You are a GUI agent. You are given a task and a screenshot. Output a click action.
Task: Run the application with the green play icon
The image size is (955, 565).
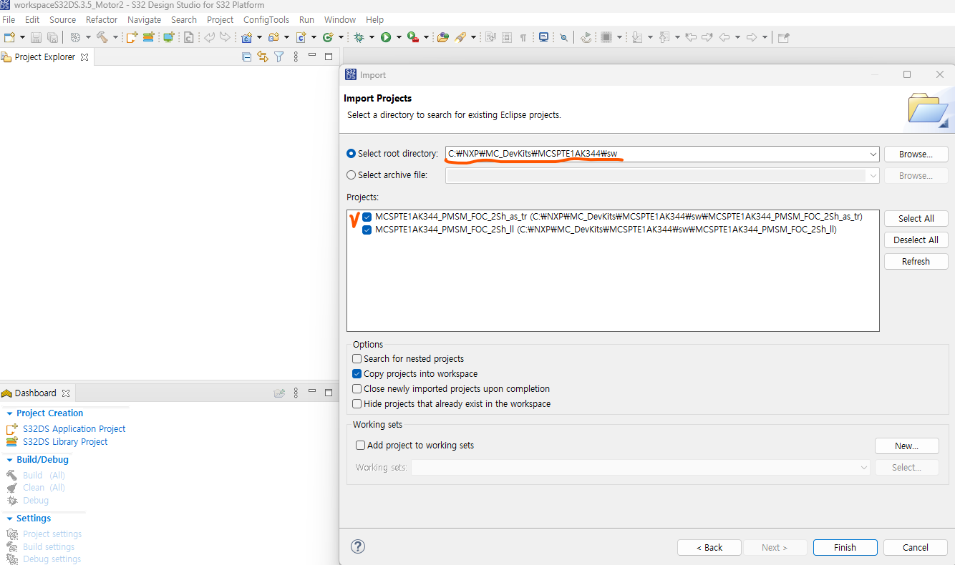tap(387, 37)
